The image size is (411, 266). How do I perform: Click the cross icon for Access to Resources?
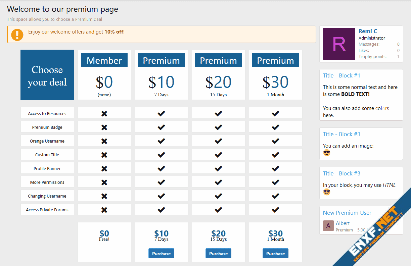104,114
